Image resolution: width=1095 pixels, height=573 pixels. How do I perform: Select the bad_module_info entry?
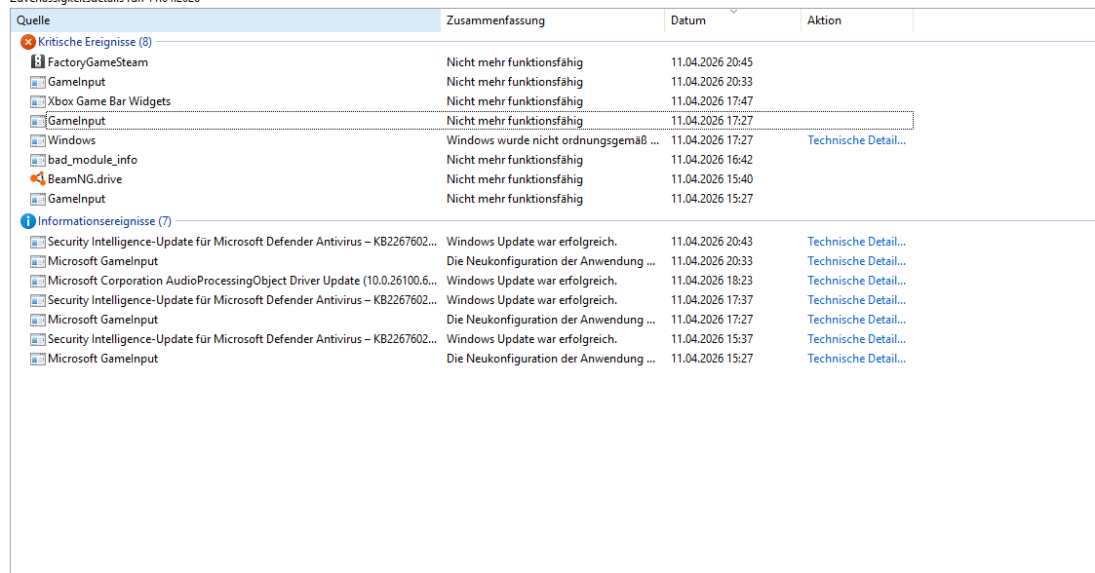coord(93,160)
